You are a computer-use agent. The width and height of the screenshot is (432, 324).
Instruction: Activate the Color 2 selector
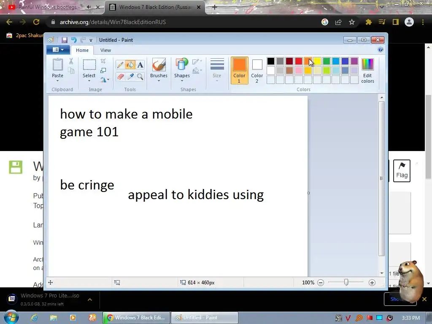point(257,70)
